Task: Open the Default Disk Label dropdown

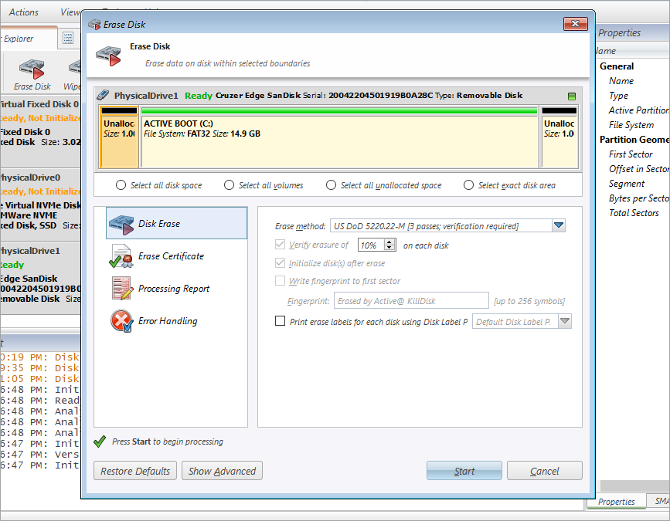Action: point(564,322)
